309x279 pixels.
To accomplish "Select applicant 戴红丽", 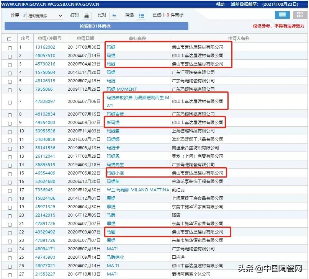I will [x=178, y=190].
